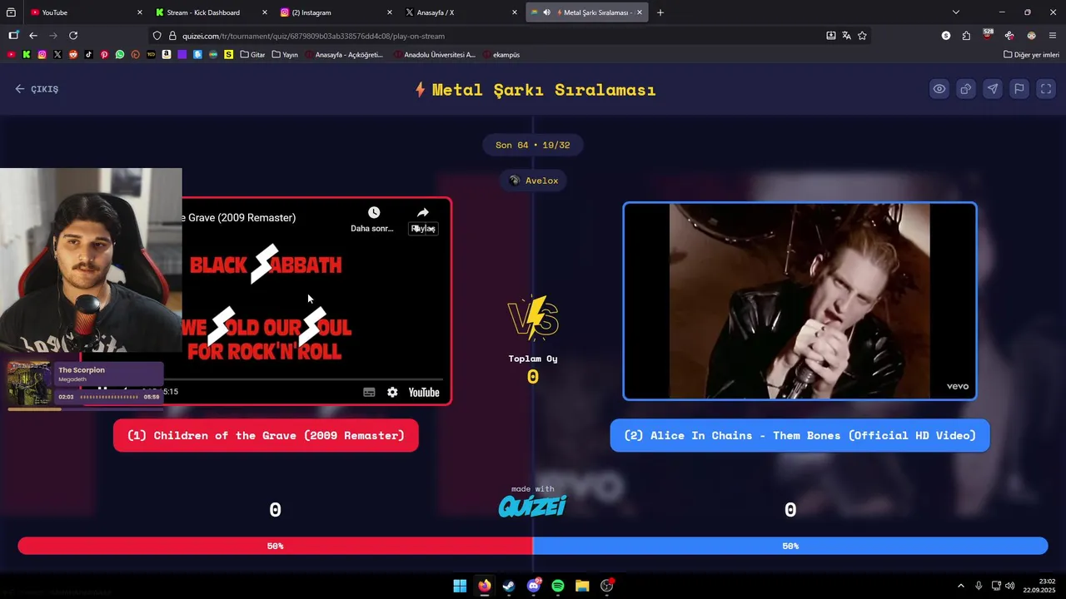Click the Daha sonra izle clock icon
Image resolution: width=1066 pixels, height=599 pixels.
374,213
